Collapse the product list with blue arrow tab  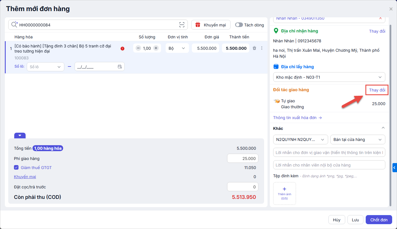tap(20, 136)
